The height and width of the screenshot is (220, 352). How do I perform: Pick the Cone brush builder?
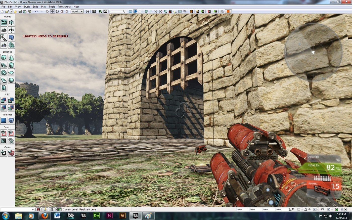click(x=11, y=58)
